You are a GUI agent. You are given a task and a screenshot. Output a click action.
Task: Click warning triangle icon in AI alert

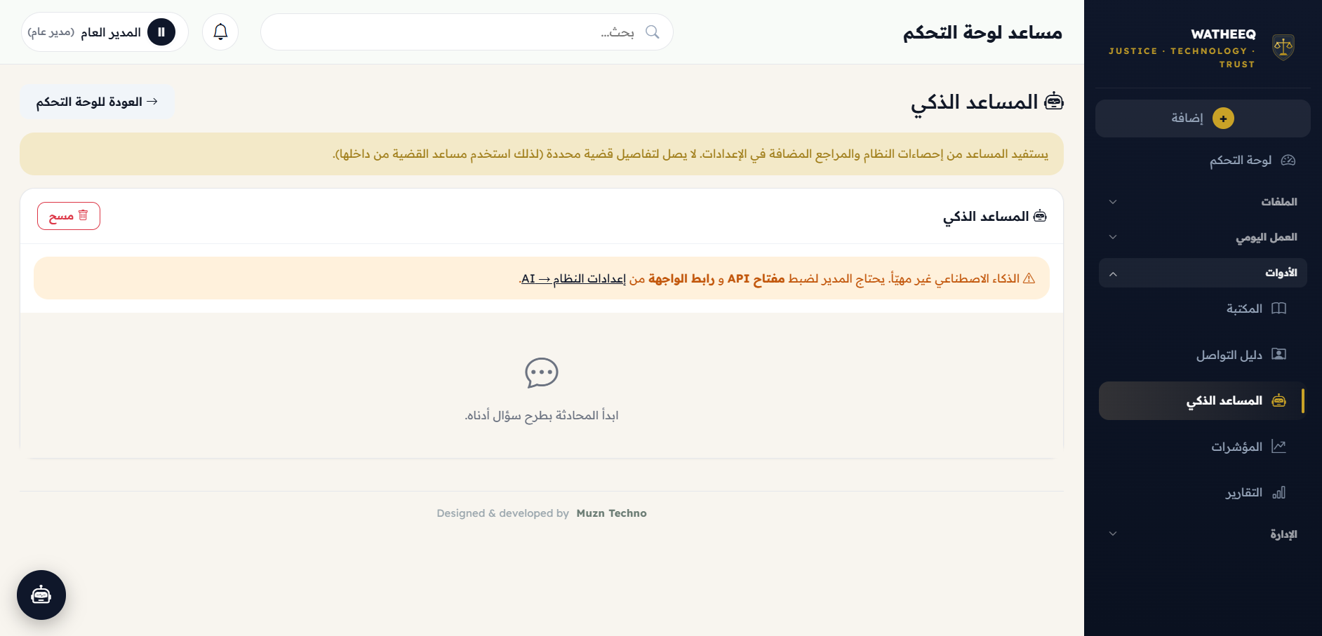(1029, 278)
